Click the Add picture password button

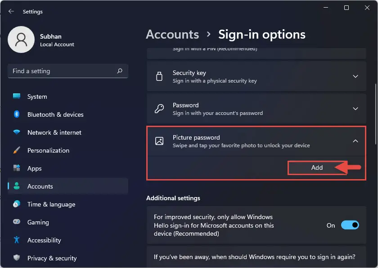(317, 167)
